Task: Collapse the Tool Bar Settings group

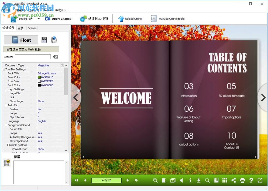Action: tap(4, 69)
